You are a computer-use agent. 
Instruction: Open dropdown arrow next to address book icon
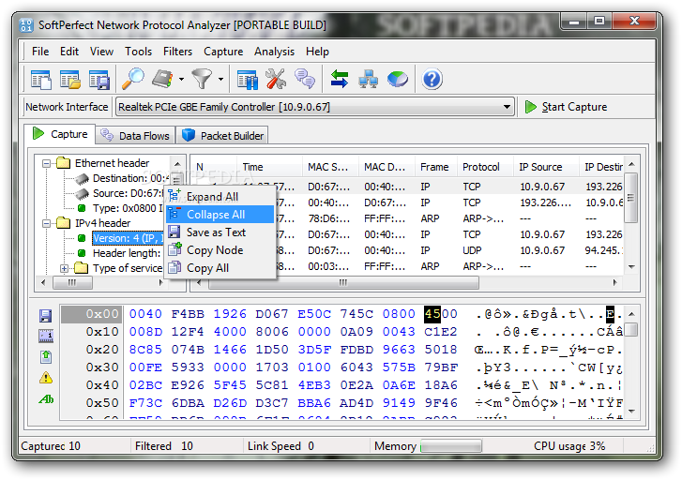click(x=181, y=79)
